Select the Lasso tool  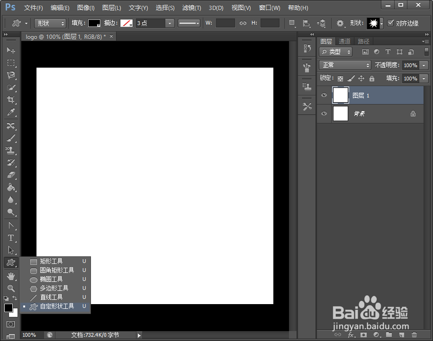pyautogui.click(x=11, y=75)
